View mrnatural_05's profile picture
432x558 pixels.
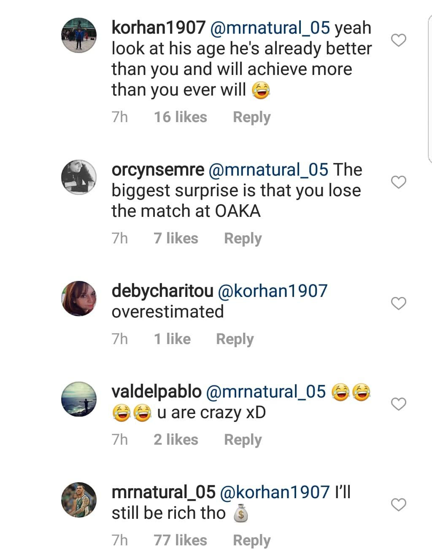click(79, 499)
